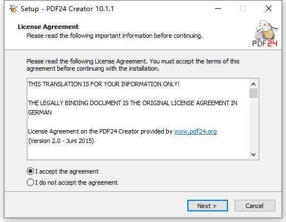Click the "I accept the agreement" label text

click(67, 171)
